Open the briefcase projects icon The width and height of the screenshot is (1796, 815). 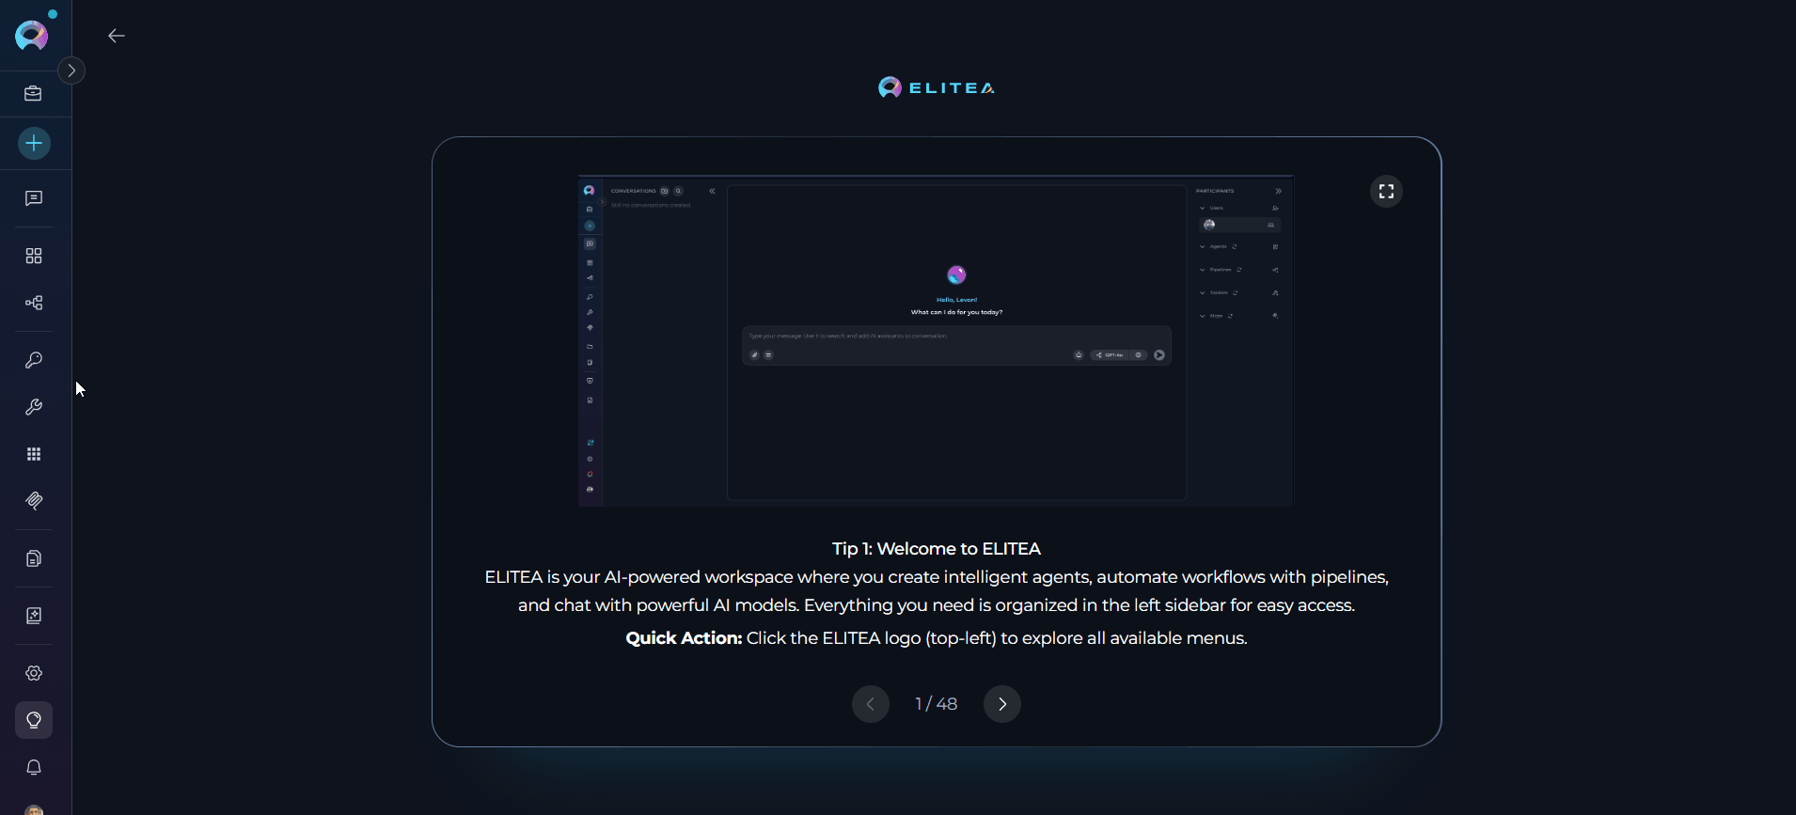point(34,93)
